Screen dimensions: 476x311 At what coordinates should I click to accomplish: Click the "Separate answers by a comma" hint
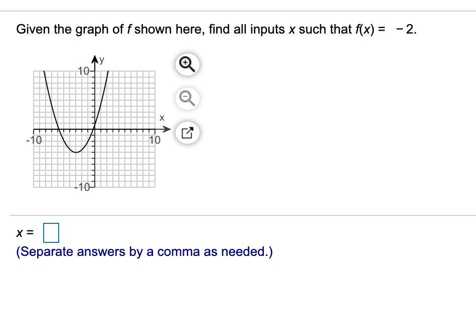pyautogui.click(x=144, y=251)
